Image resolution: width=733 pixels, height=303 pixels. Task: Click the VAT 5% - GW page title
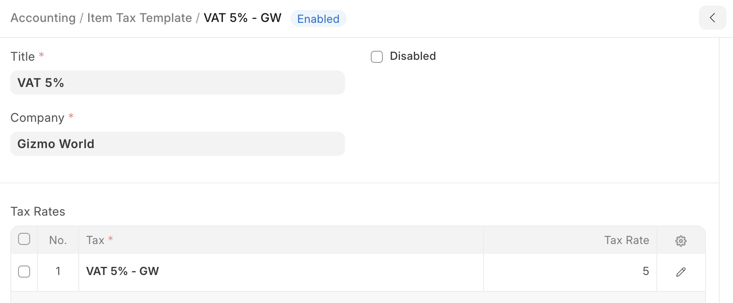[242, 18]
